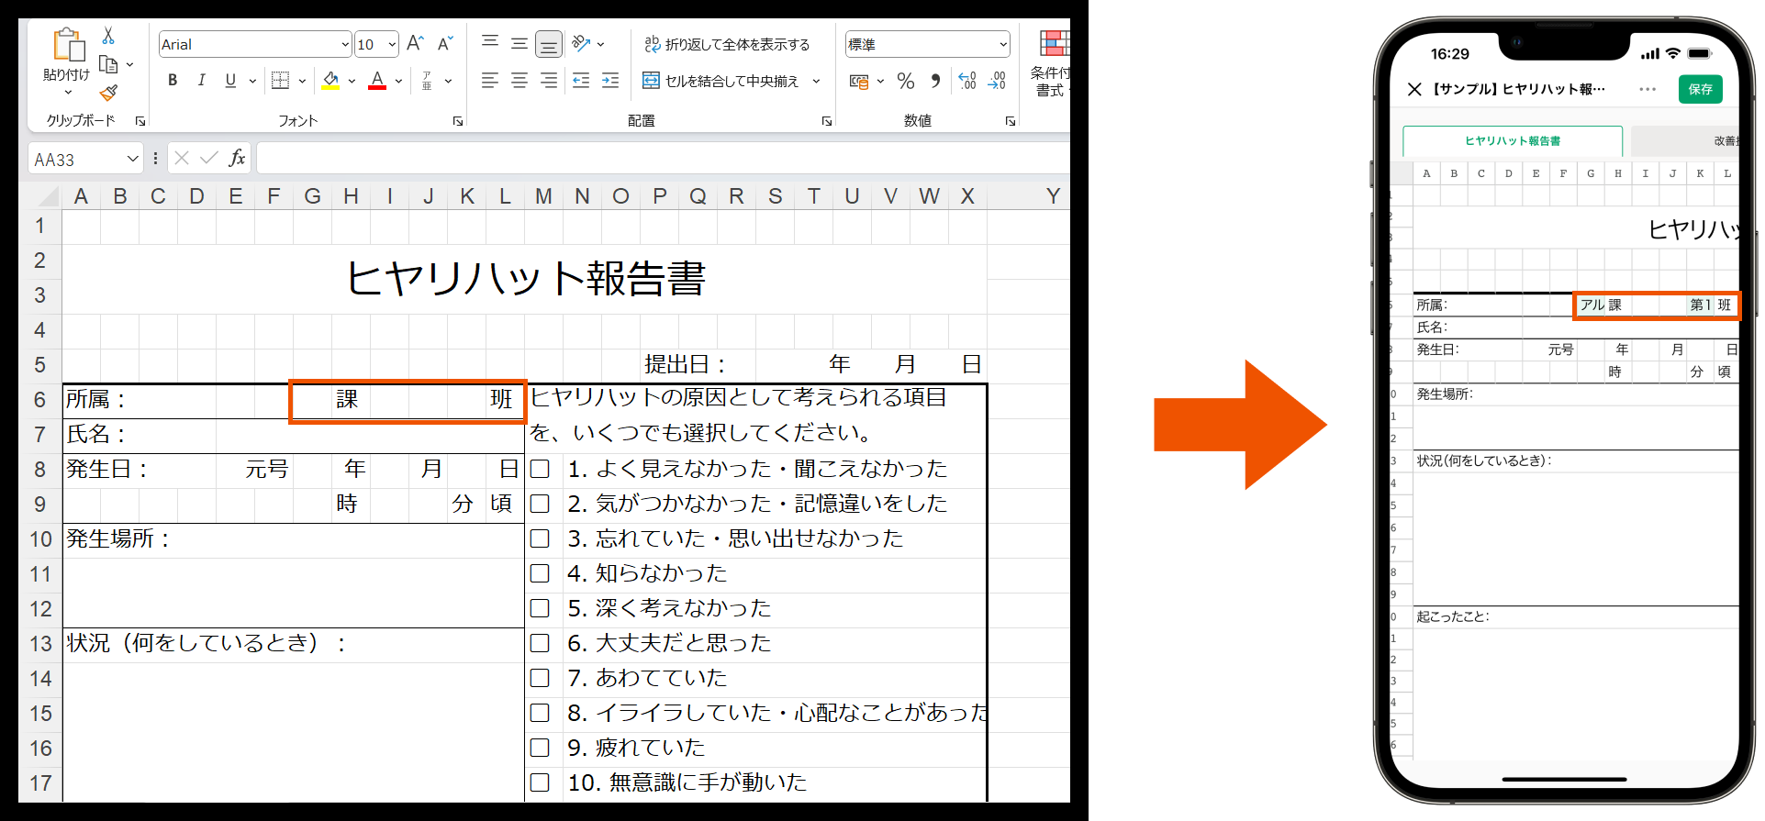Image resolution: width=1765 pixels, height=821 pixels.
Task: Check box for 4. 知らなかった
Action: 540,573
